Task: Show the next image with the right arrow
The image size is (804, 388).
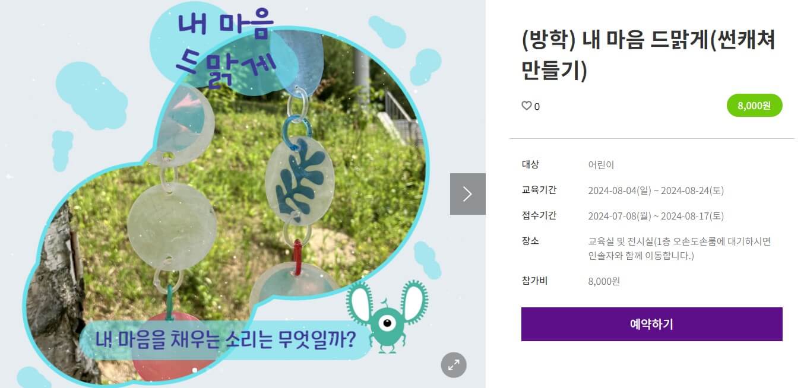Action: 467,194
